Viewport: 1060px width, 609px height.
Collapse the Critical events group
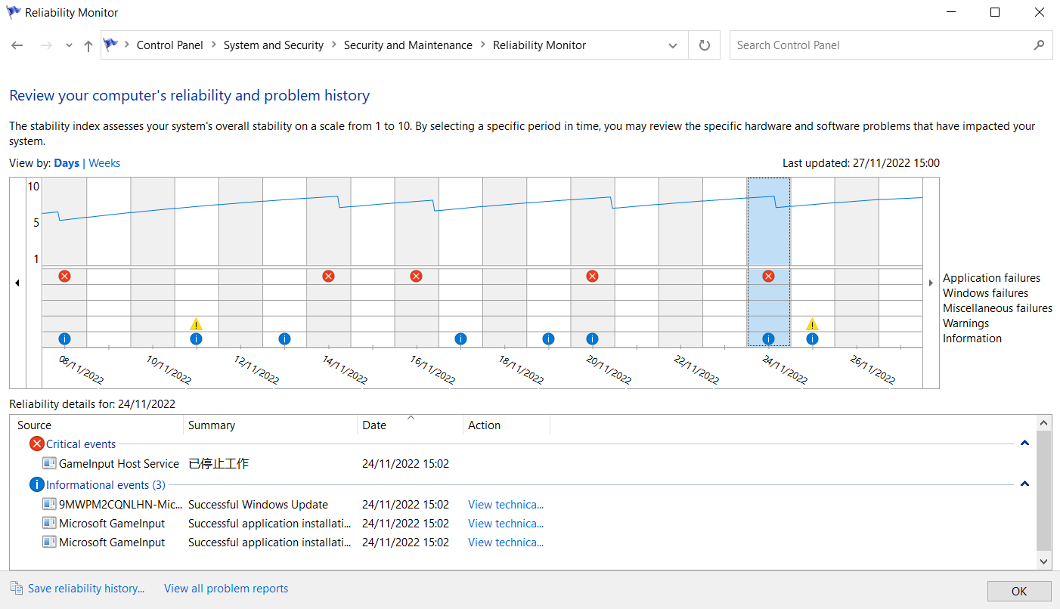click(1024, 444)
